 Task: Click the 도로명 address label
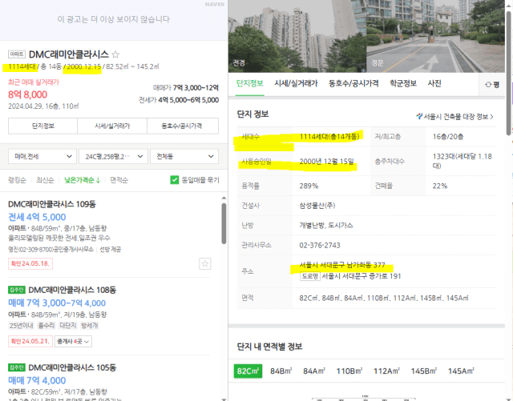click(309, 276)
